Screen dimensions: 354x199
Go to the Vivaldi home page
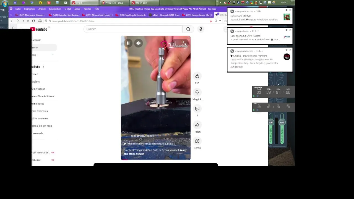click(x=40, y=21)
